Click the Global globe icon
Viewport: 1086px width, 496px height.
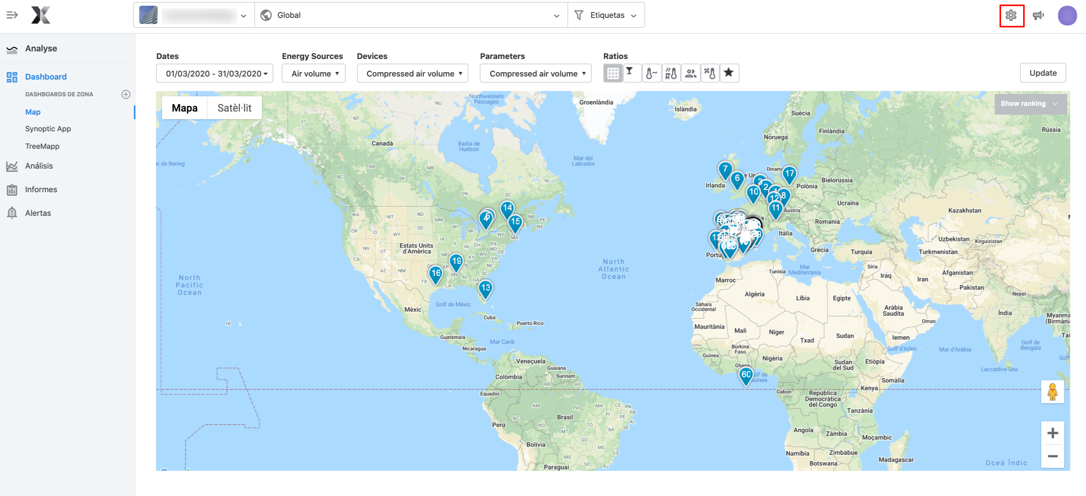point(266,15)
